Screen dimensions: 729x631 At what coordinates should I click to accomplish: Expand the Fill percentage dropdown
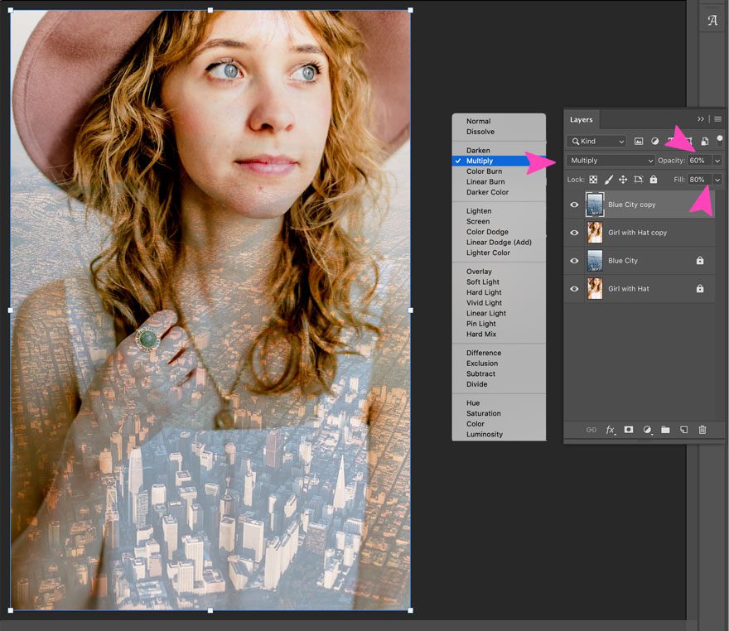tap(717, 180)
